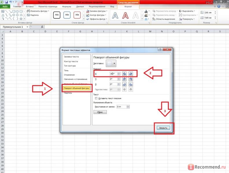
Task: Open the Заготовки presets dropdown
Action: (111, 63)
